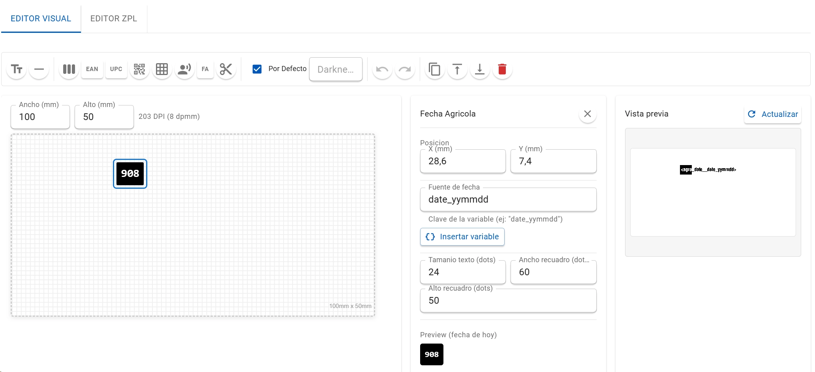The height and width of the screenshot is (372, 815).
Task: Select the scissors cut tool
Action: click(226, 69)
